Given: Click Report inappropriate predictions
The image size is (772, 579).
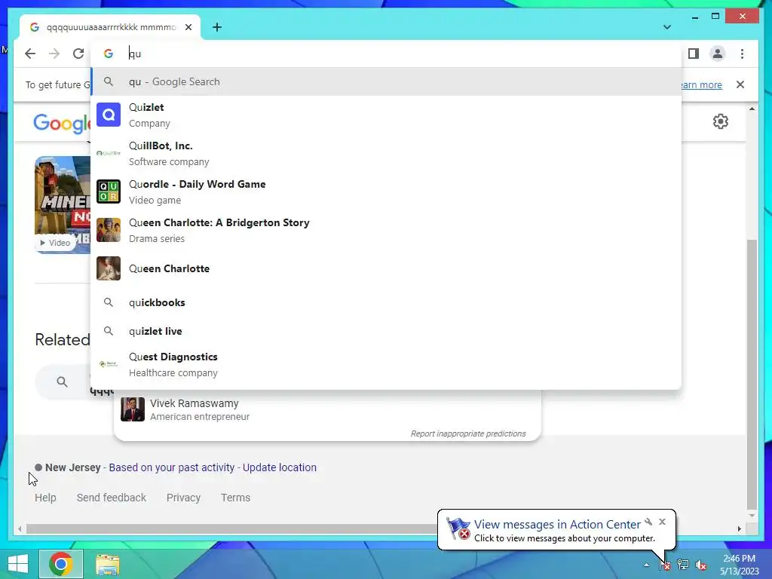Looking at the screenshot, I should click(x=468, y=433).
